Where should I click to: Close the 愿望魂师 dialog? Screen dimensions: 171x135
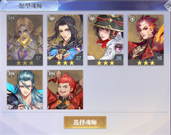point(168,6)
